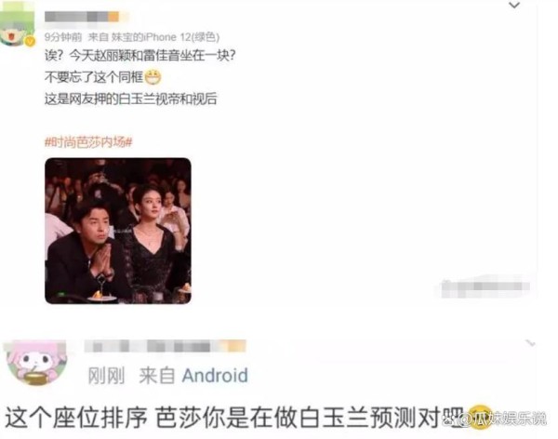Expand the chevron menu on the second post
This screenshot has width=558, height=439.
[x=530, y=343]
